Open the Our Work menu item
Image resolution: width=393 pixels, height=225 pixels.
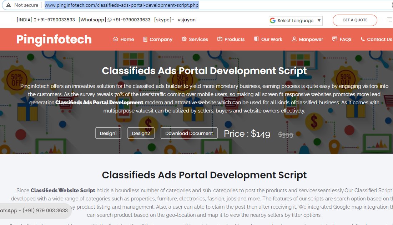[x=268, y=39]
